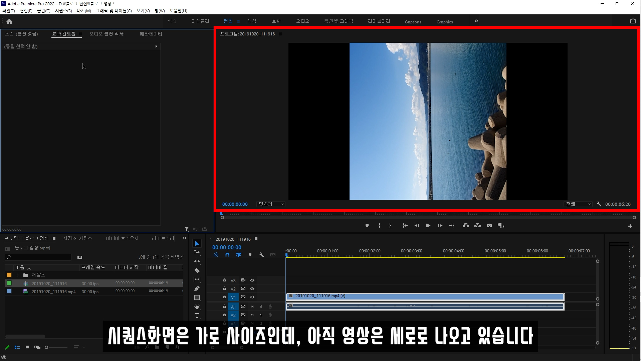The width and height of the screenshot is (641, 361).
Task: Mute audio track A1
Action: [x=252, y=307]
